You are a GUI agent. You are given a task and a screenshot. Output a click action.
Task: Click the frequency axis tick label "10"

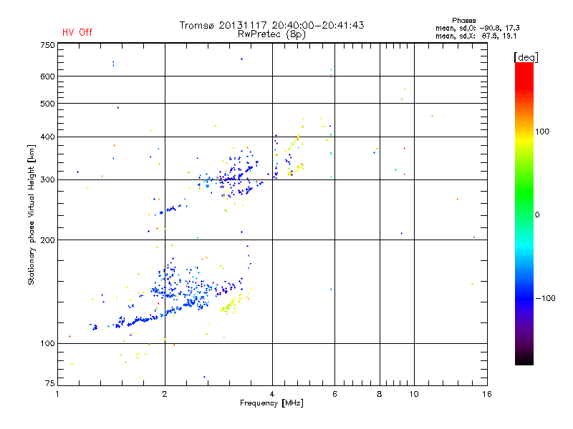pyautogui.click(x=414, y=394)
